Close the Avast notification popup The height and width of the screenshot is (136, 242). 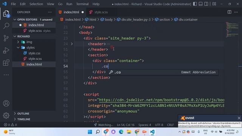coord(239,118)
